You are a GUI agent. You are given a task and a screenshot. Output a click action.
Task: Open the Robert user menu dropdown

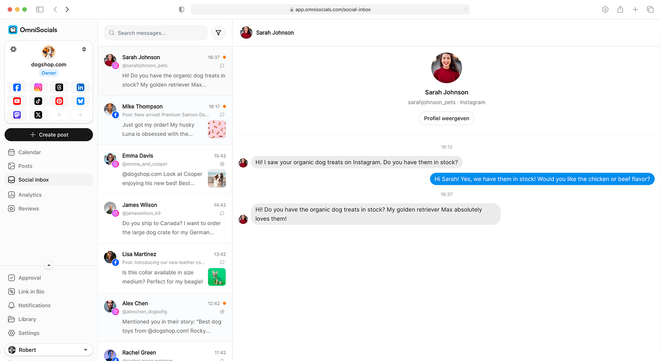49,350
